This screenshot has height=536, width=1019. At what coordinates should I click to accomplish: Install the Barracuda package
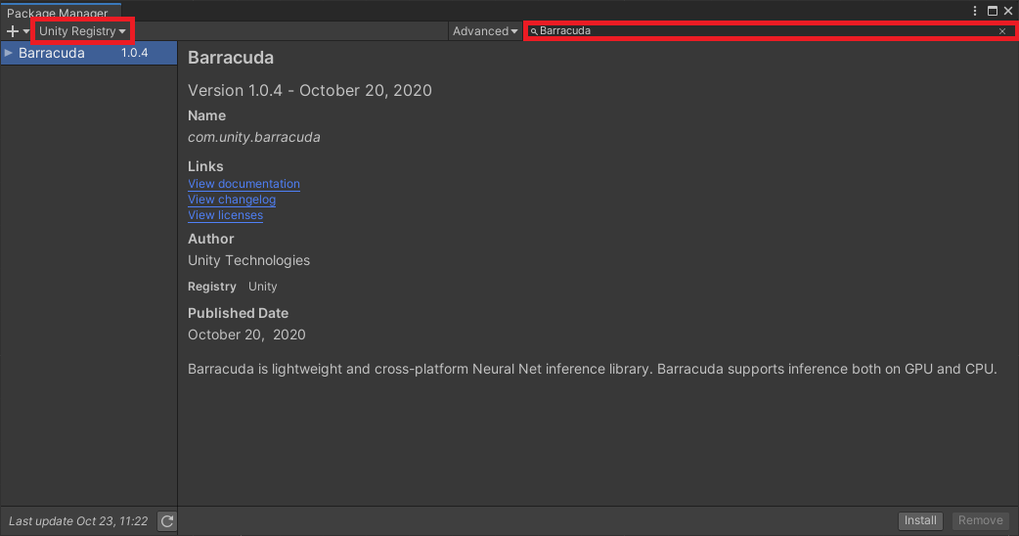920,520
